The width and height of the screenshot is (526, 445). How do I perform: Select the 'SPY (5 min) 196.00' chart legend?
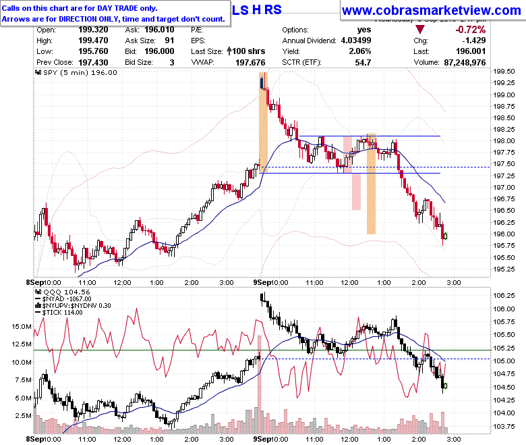(x=80, y=72)
